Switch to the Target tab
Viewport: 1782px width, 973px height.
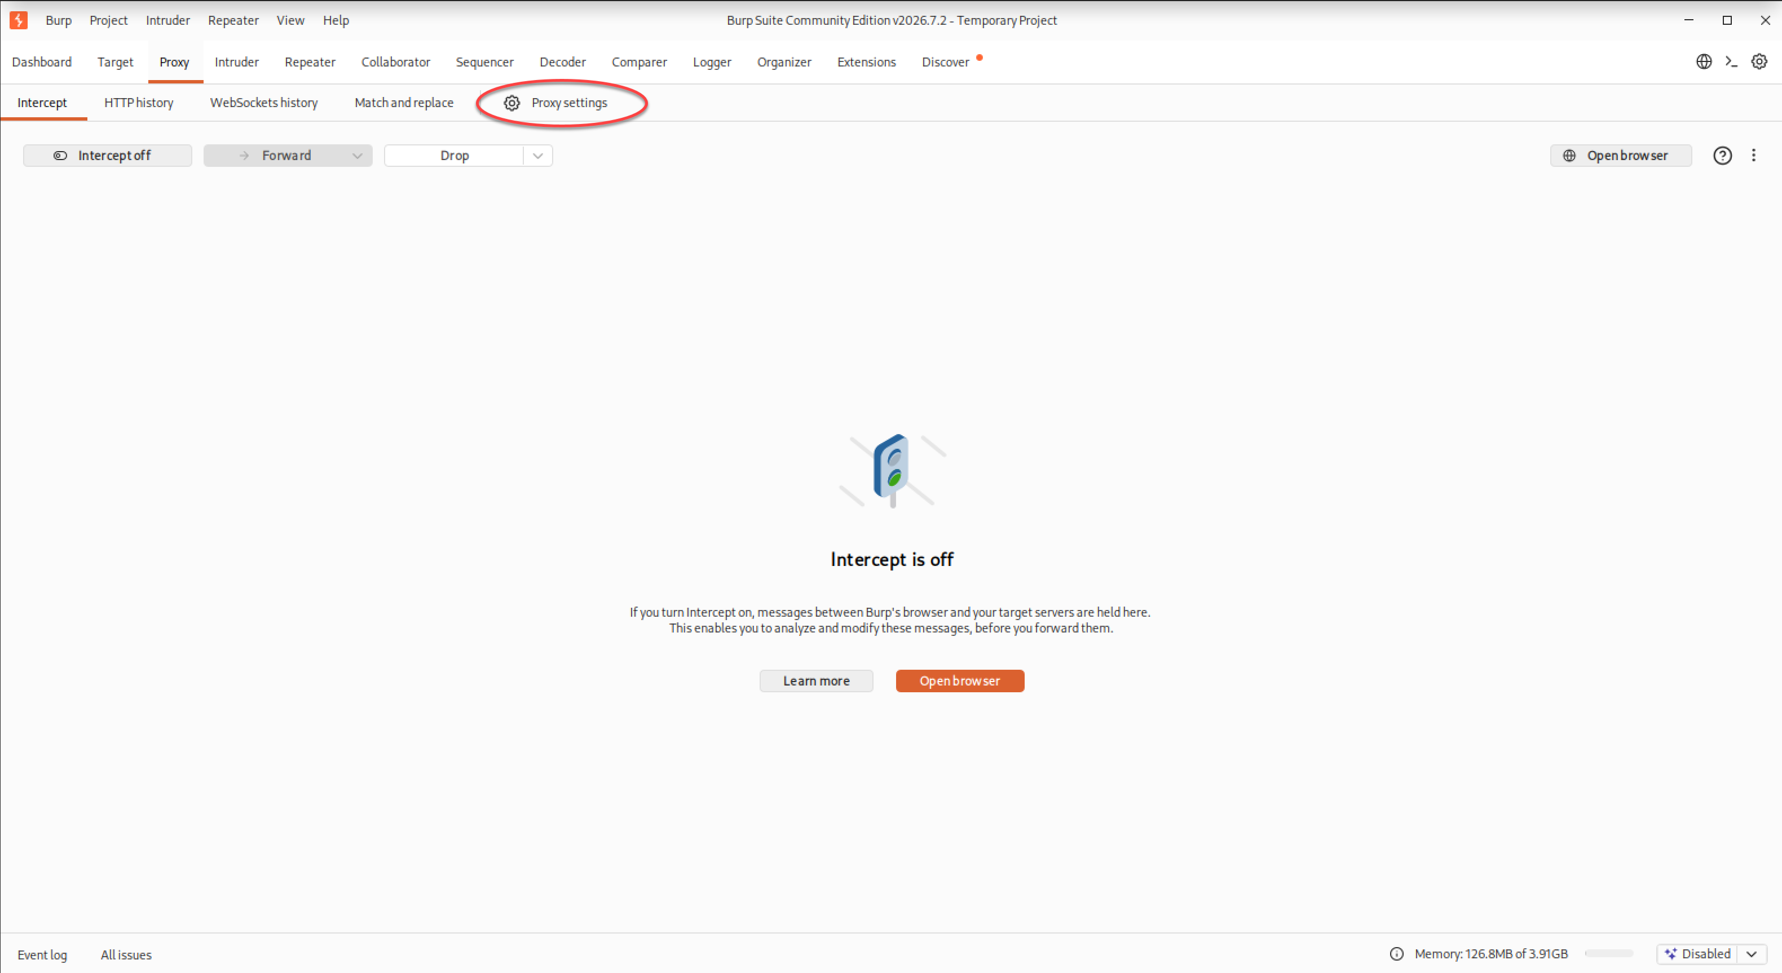point(115,61)
